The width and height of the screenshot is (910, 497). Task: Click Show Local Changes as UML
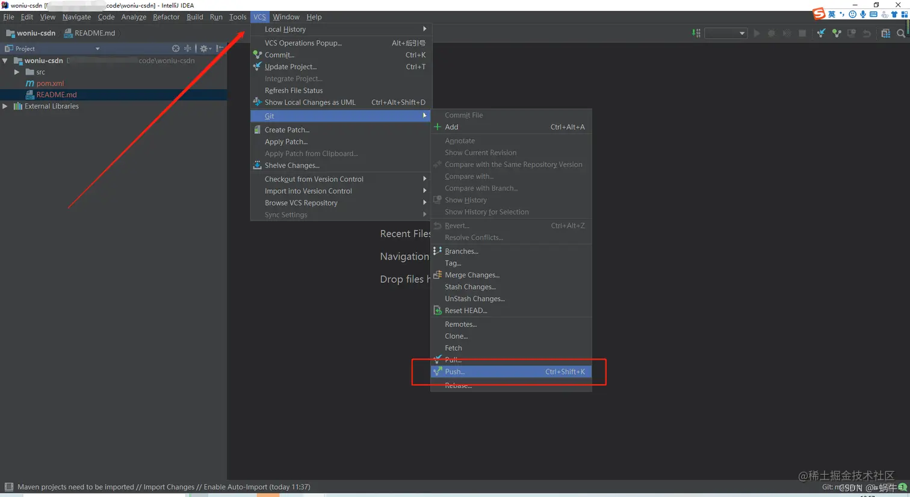pos(340,102)
